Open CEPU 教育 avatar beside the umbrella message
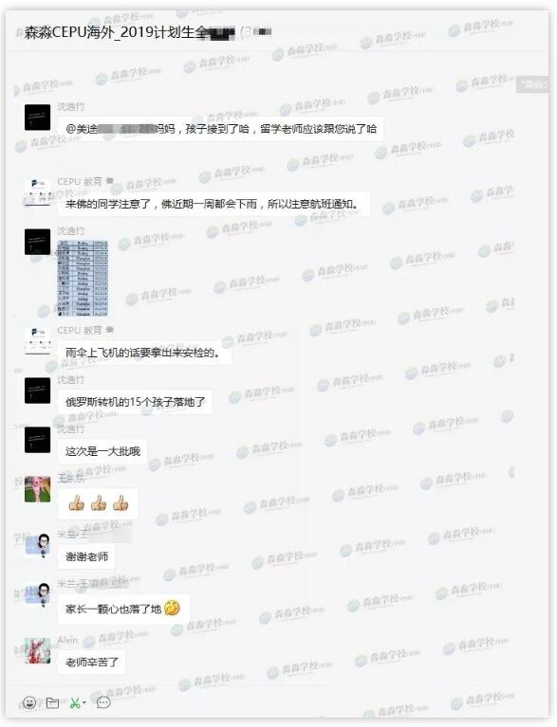The width and height of the screenshot is (557, 727). (x=37, y=341)
